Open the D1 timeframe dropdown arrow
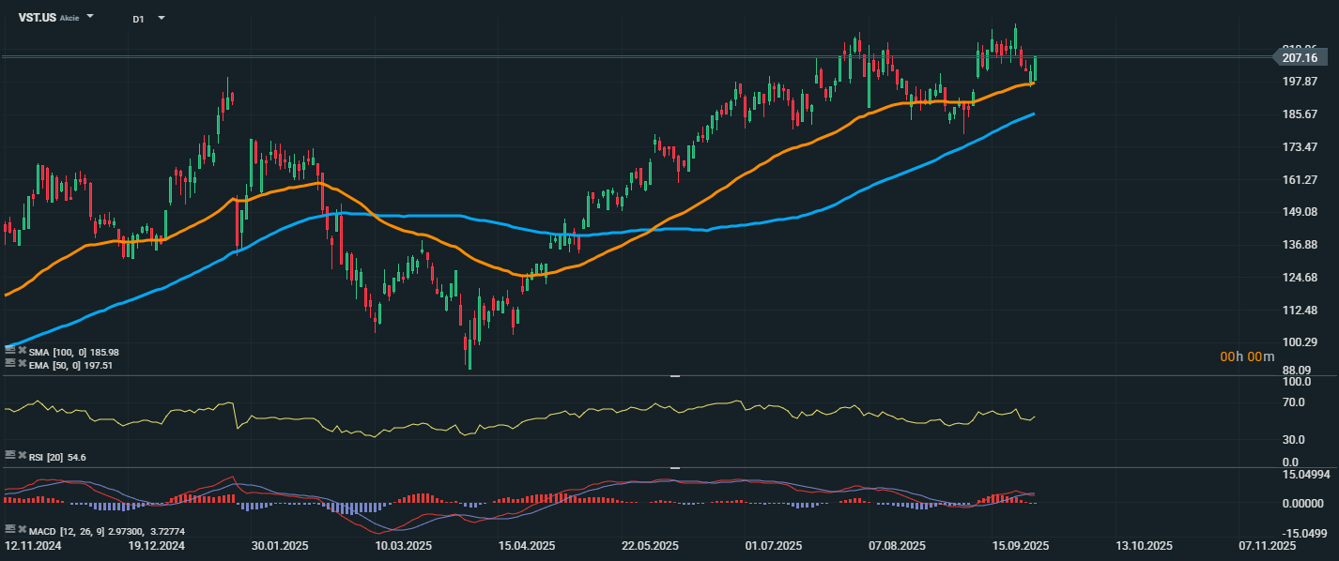Image resolution: width=1339 pixels, height=561 pixels. pos(162,18)
